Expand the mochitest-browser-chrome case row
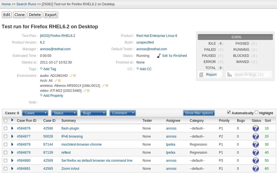This screenshot has width=277, height=175. click(x=12, y=144)
